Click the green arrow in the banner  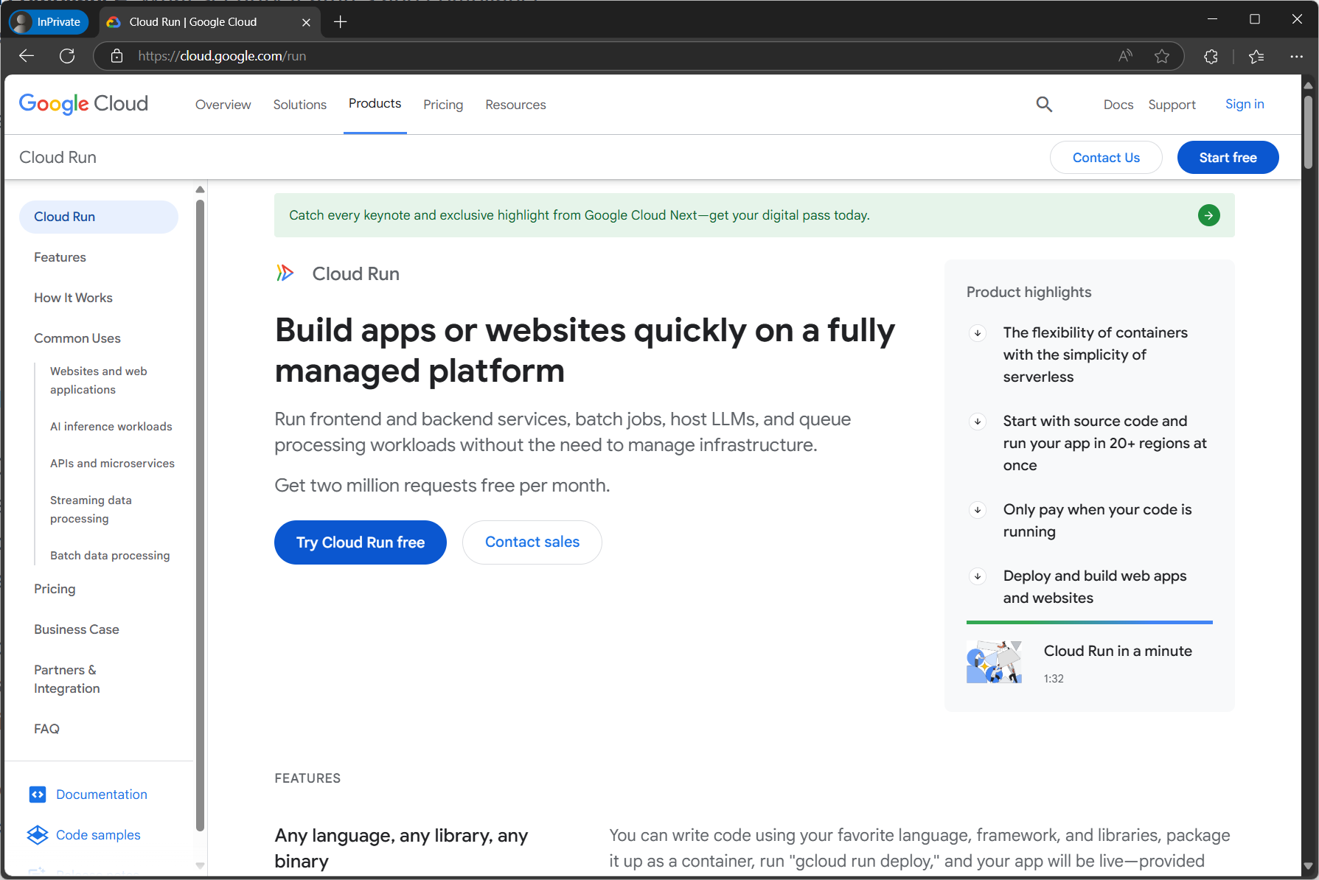(x=1208, y=215)
